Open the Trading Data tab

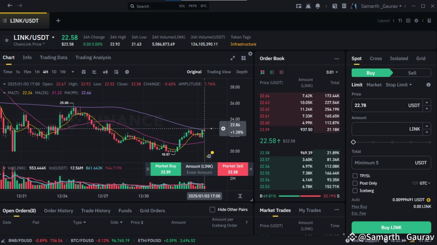(54, 58)
